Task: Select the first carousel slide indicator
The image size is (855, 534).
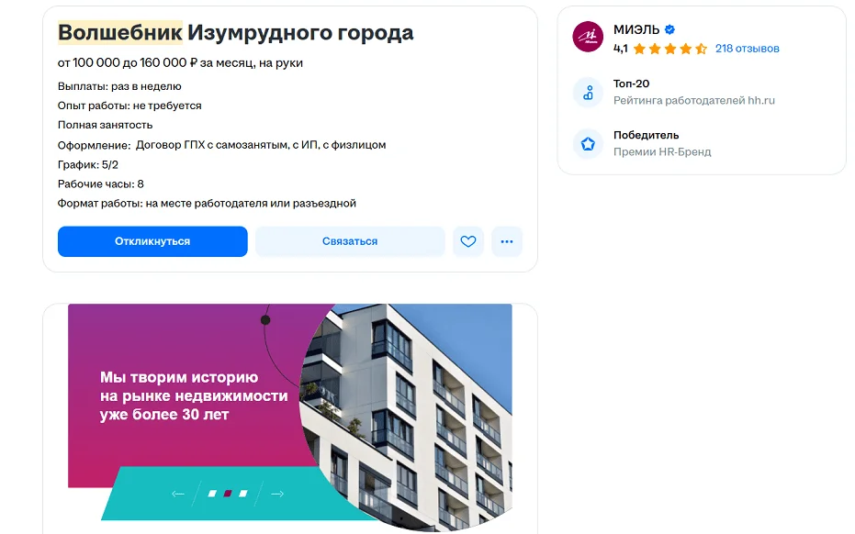Action: 212,494
